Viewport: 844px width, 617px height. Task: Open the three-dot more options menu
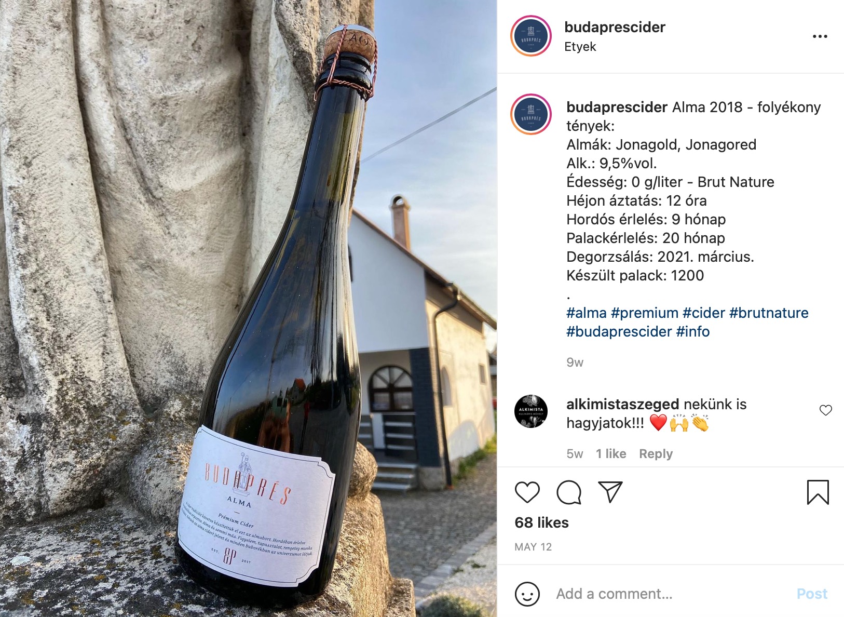click(820, 36)
